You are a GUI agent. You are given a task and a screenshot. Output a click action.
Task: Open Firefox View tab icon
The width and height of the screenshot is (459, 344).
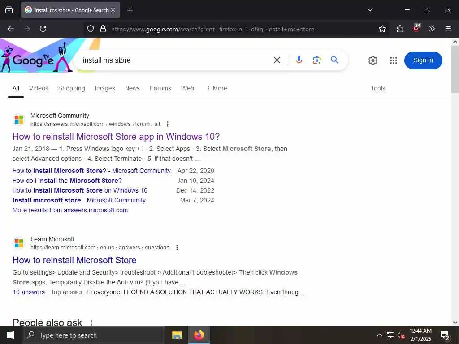[9, 10]
